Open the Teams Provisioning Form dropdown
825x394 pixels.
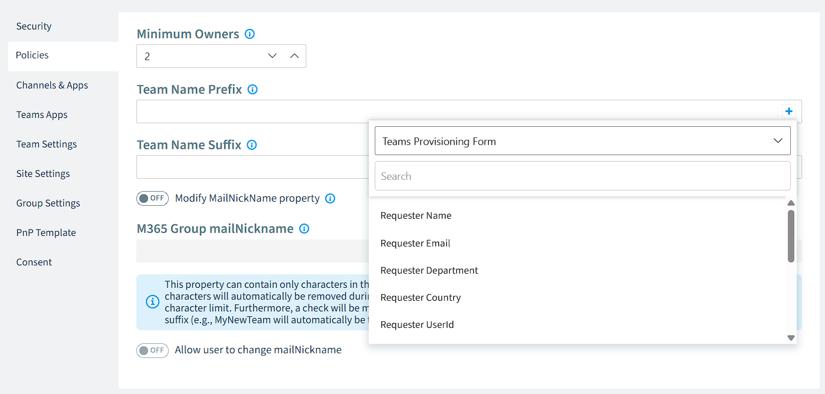click(582, 141)
